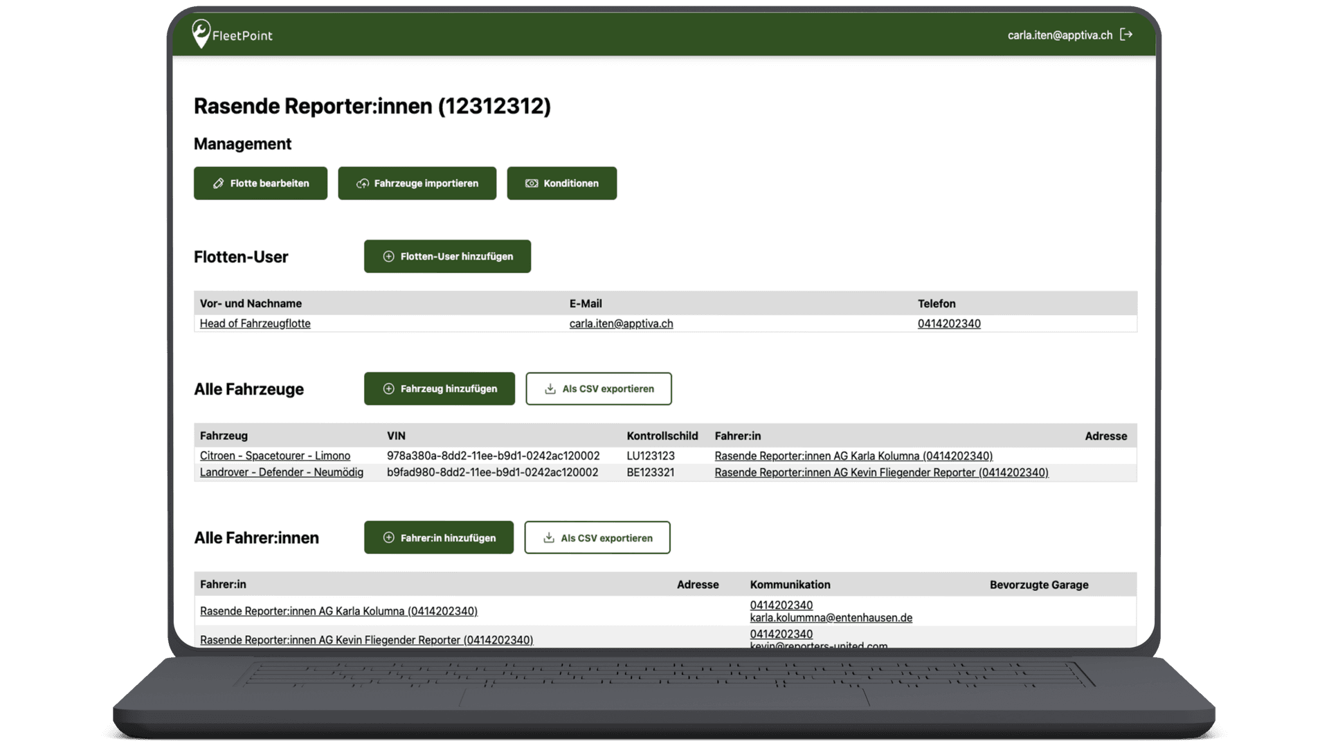Click pencil icon on Flotte bearbeiten
Screen dimensions: 1329x748
[218, 184]
